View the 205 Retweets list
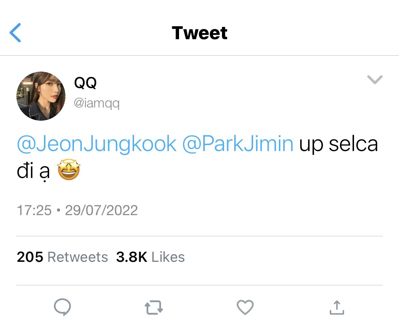Viewport: 399px width, 329px height. tap(62, 257)
